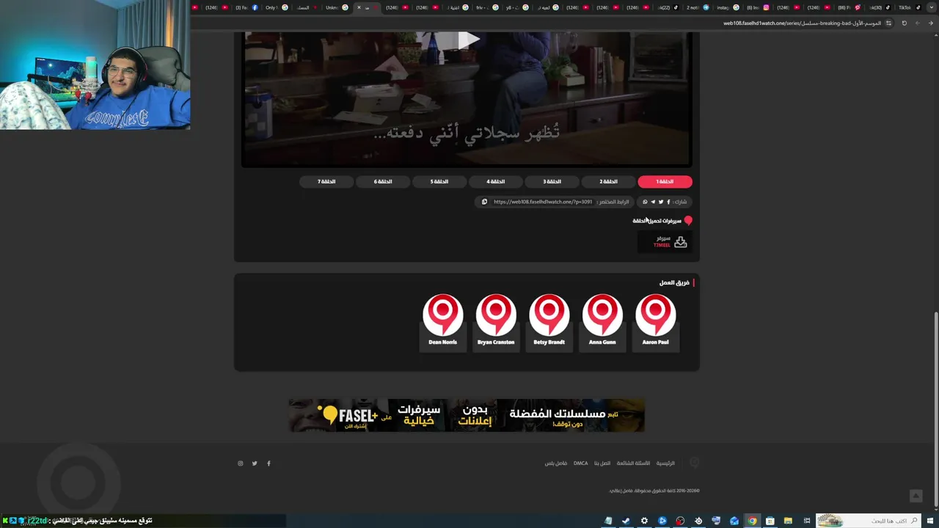Open Task View in the taskbar
The height and width of the screenshot is (528, 939).
coord(806,521)
